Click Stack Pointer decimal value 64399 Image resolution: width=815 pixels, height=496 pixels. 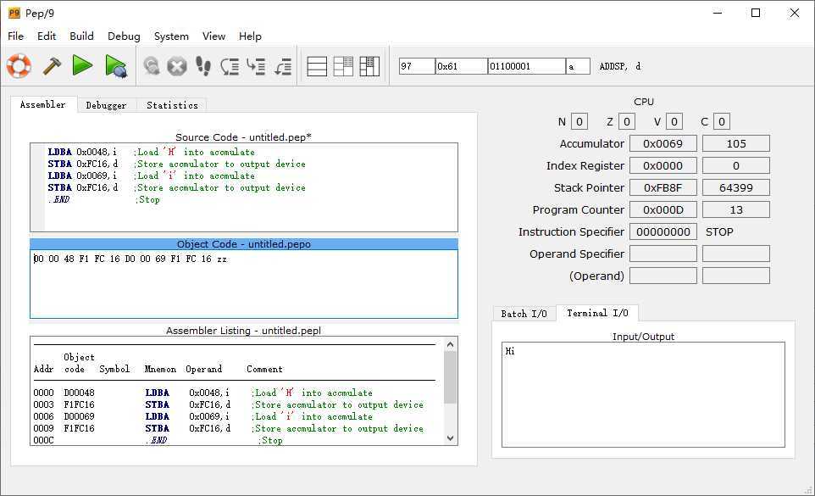point(736,187)
